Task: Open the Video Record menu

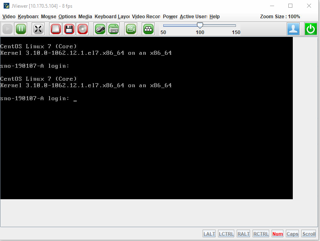Action: 146,17
